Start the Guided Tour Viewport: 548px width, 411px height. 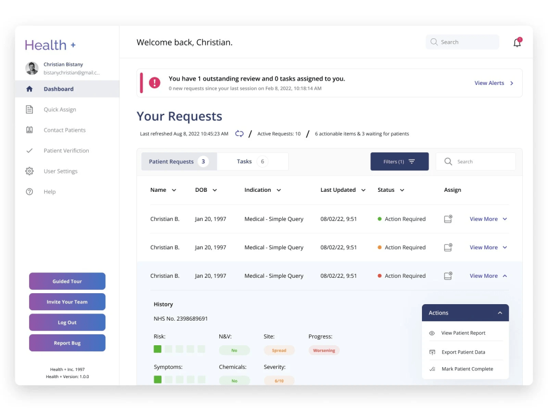pyautogui.click(x=67, y=281)
